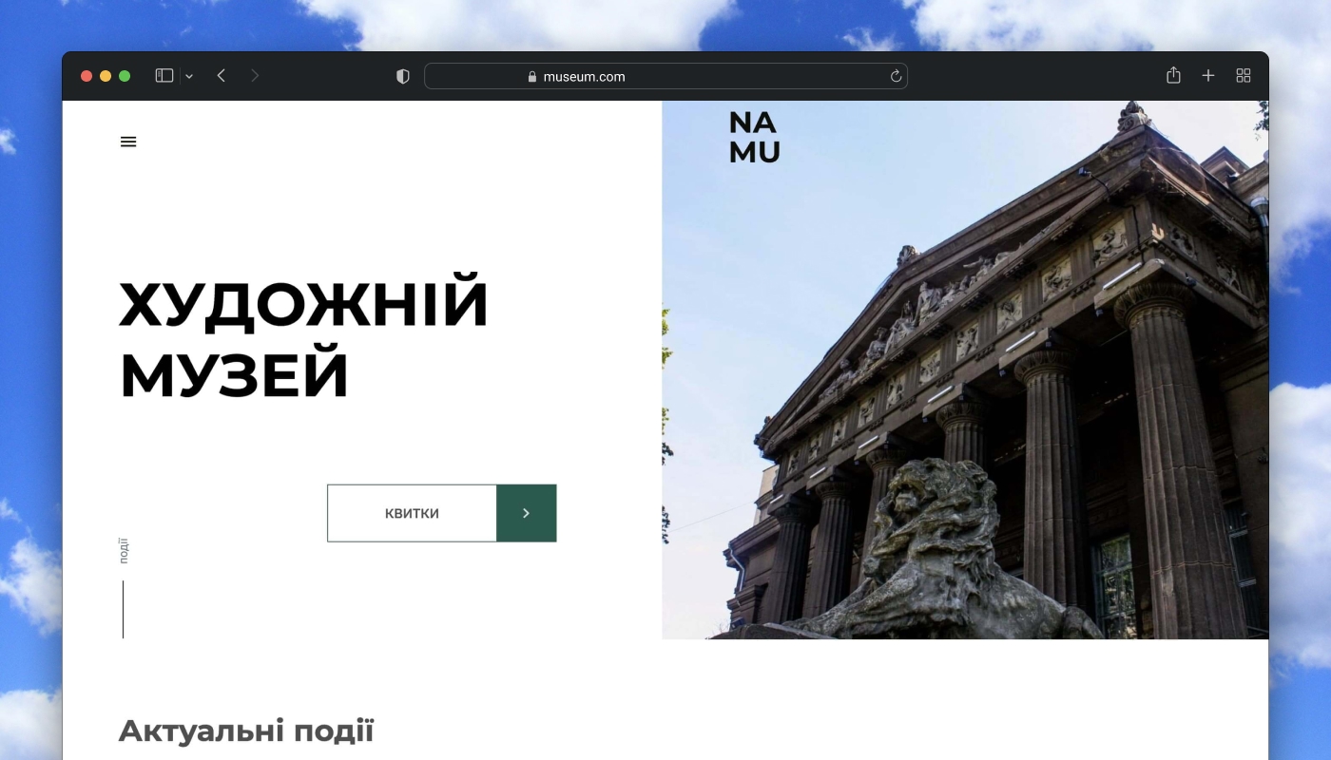Open the hamburger navigation menu
The width and height of the screenshot is (1331, 760).
(x=127, y=141)
